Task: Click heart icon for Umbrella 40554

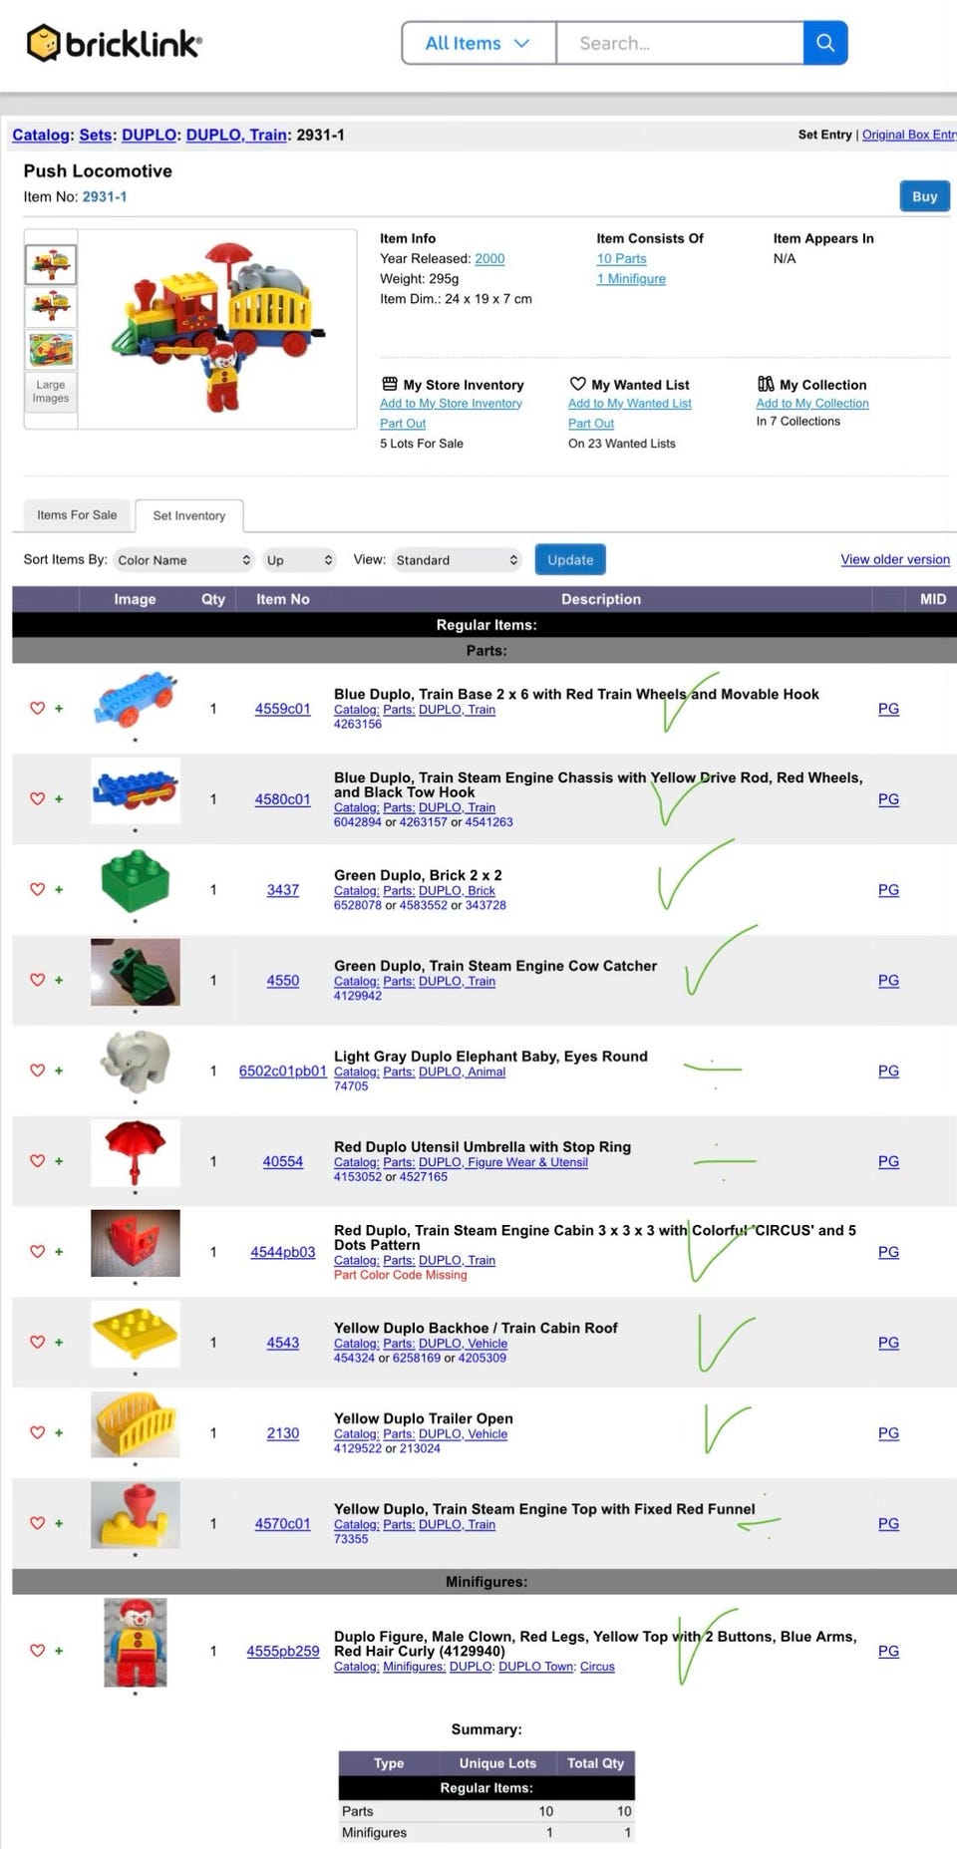Action: (x=37, y=1160)
